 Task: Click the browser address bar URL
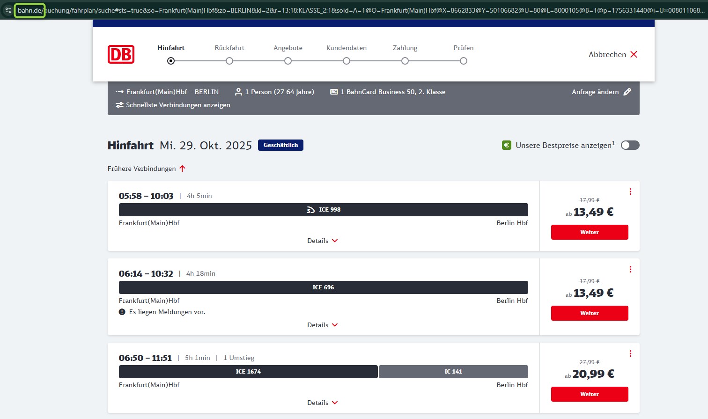[x=361, y=10]
